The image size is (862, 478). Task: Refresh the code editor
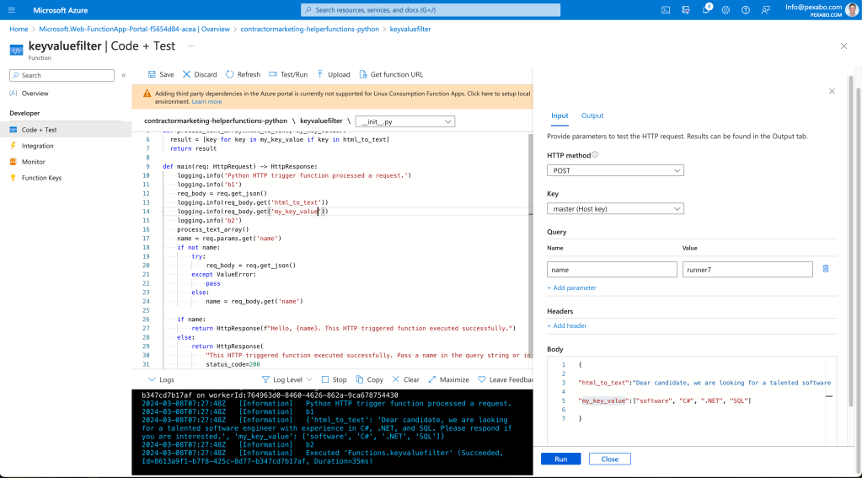(x=243, y=74)
